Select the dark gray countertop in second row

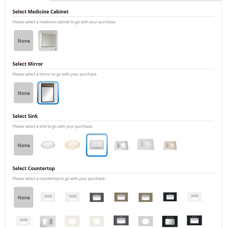pyautogui.click(x=121, y=220)
